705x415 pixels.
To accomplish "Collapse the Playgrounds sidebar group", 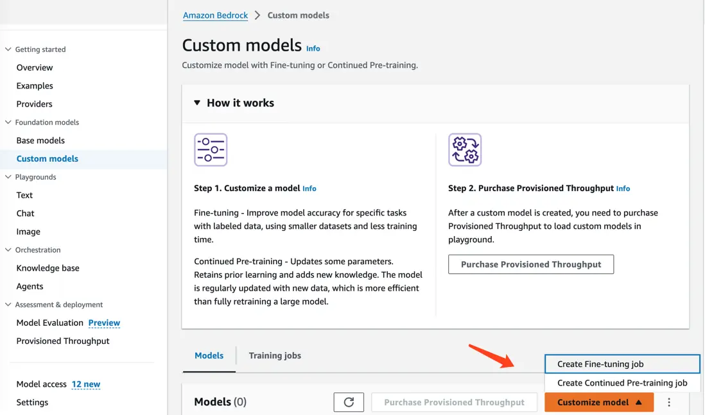I will (8, 177).
